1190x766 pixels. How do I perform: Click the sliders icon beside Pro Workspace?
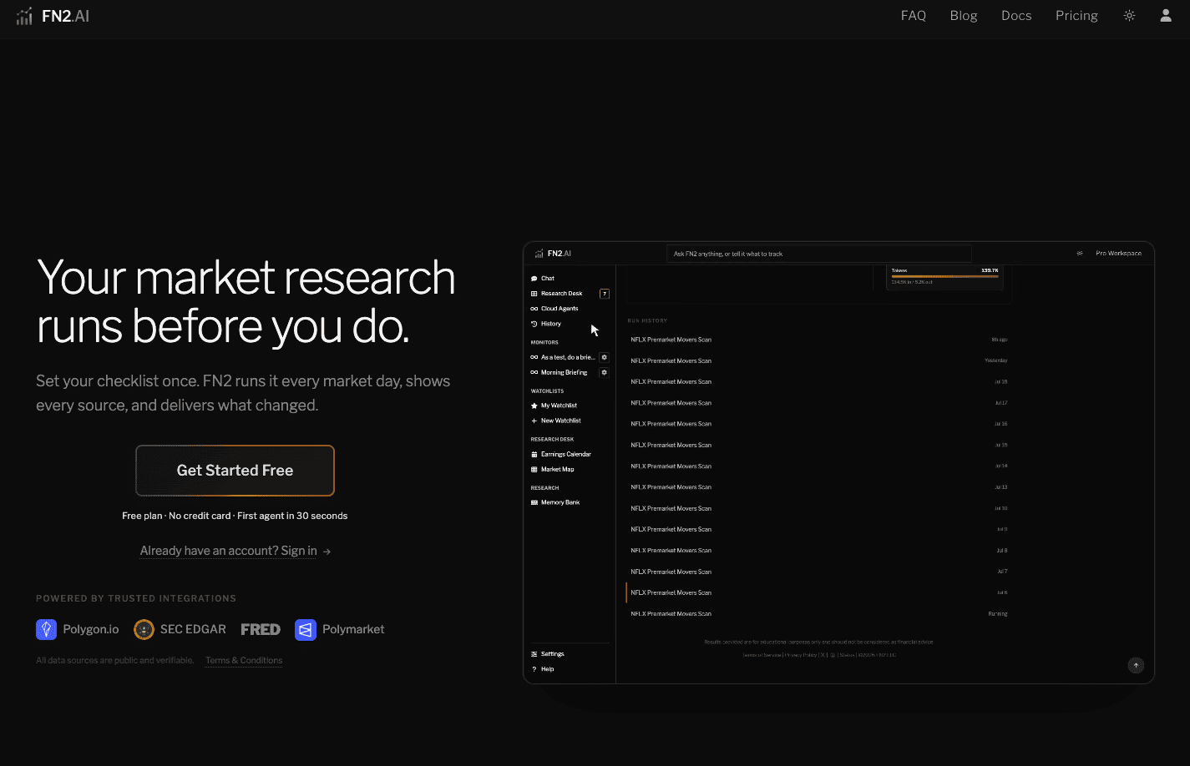(x=1080, y=254)
